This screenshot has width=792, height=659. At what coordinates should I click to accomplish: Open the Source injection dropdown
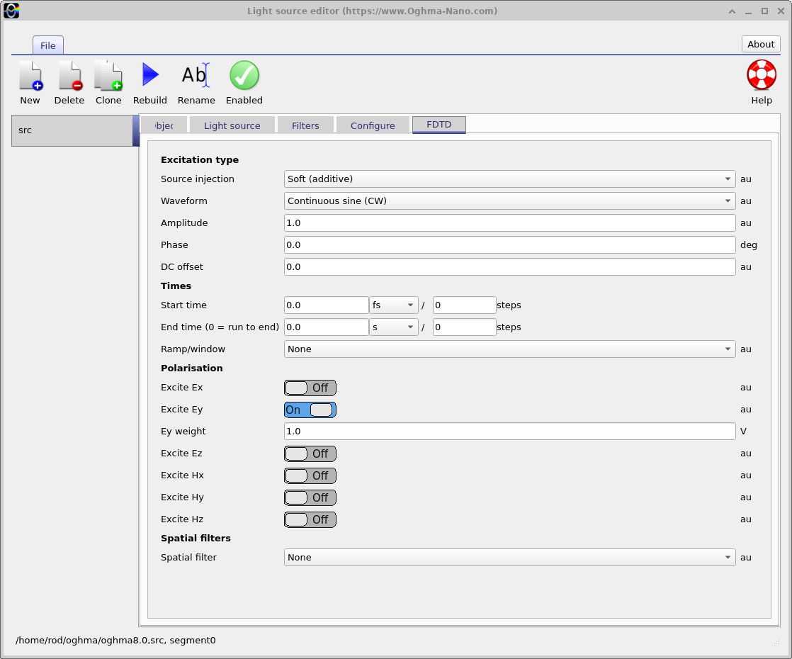tap(509, 179)
